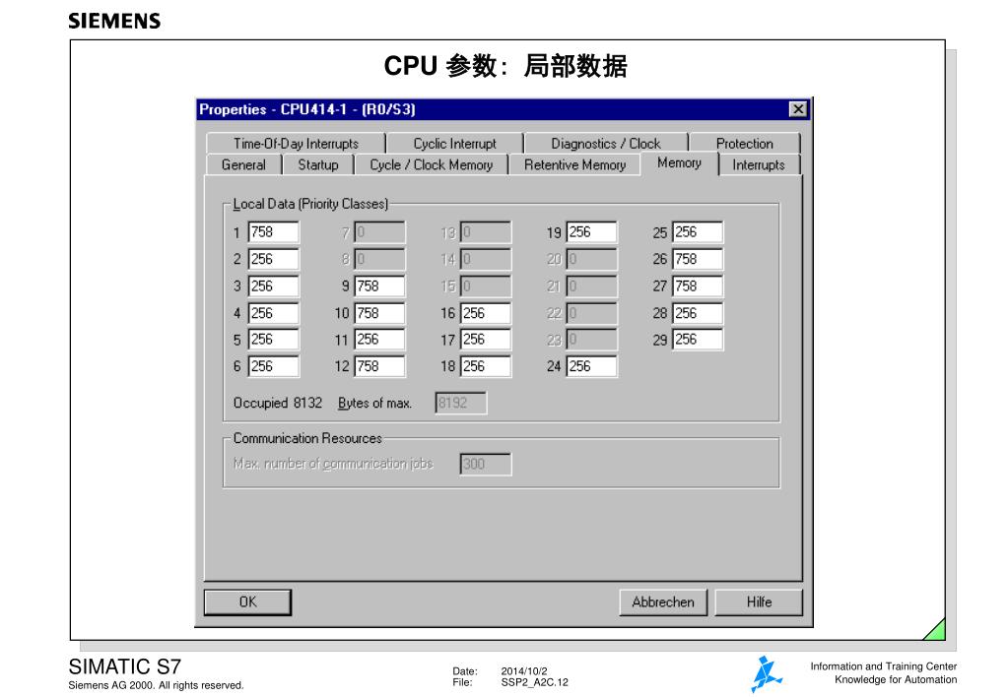Edit priority class 10 local data field

pyautogui.click(x=379, y=313)
